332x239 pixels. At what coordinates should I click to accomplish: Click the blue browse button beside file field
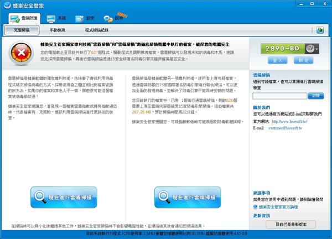click(x=316, y=96)
